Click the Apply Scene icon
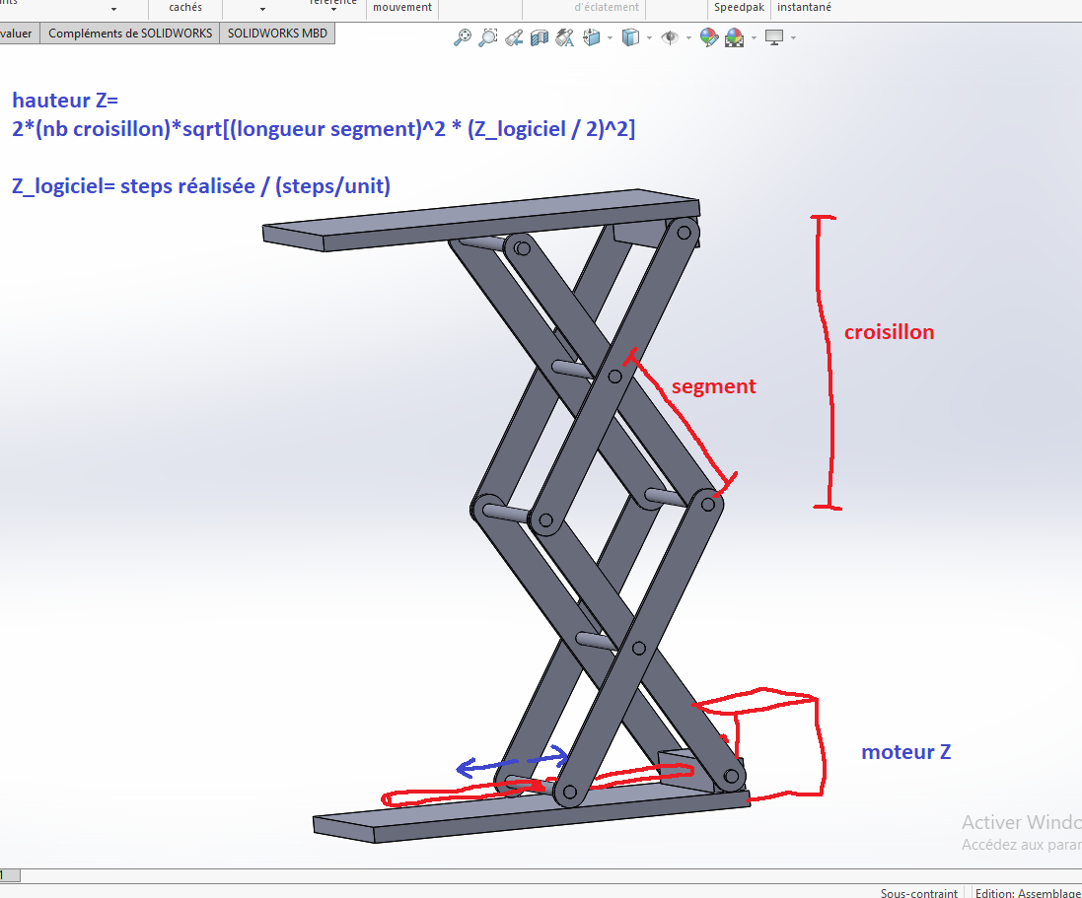This screenshot has height=898, width=1082. point(734,37)
